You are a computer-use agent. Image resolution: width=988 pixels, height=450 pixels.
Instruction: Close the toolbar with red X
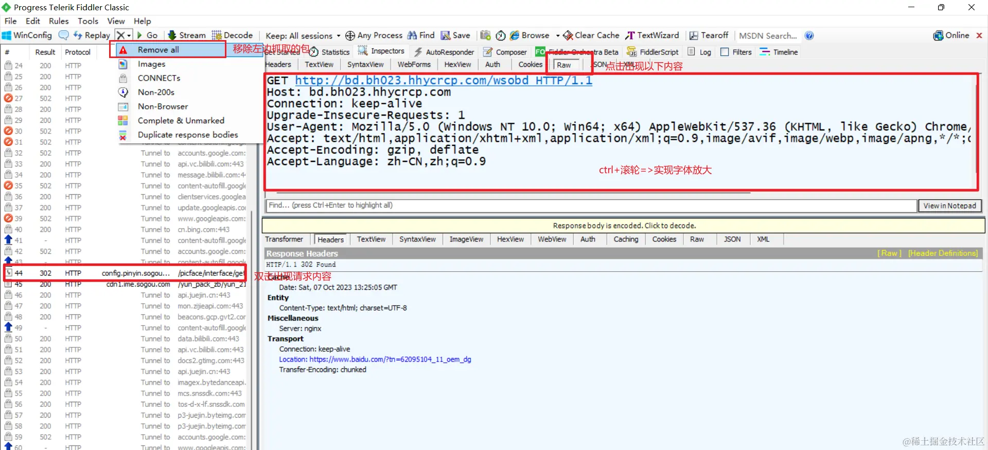coord(979,35)
